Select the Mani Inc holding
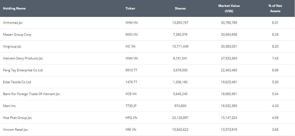The height and width of the screenshot is (136, 295). click(x=9, y=106)
